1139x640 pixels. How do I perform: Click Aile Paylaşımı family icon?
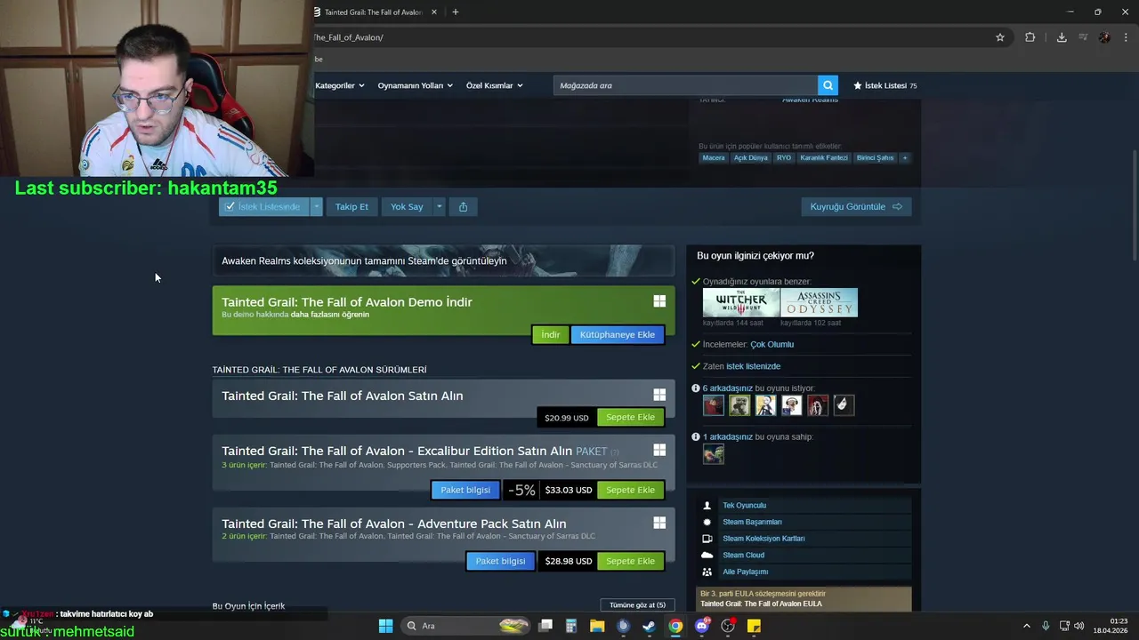[x=707, y=572]
